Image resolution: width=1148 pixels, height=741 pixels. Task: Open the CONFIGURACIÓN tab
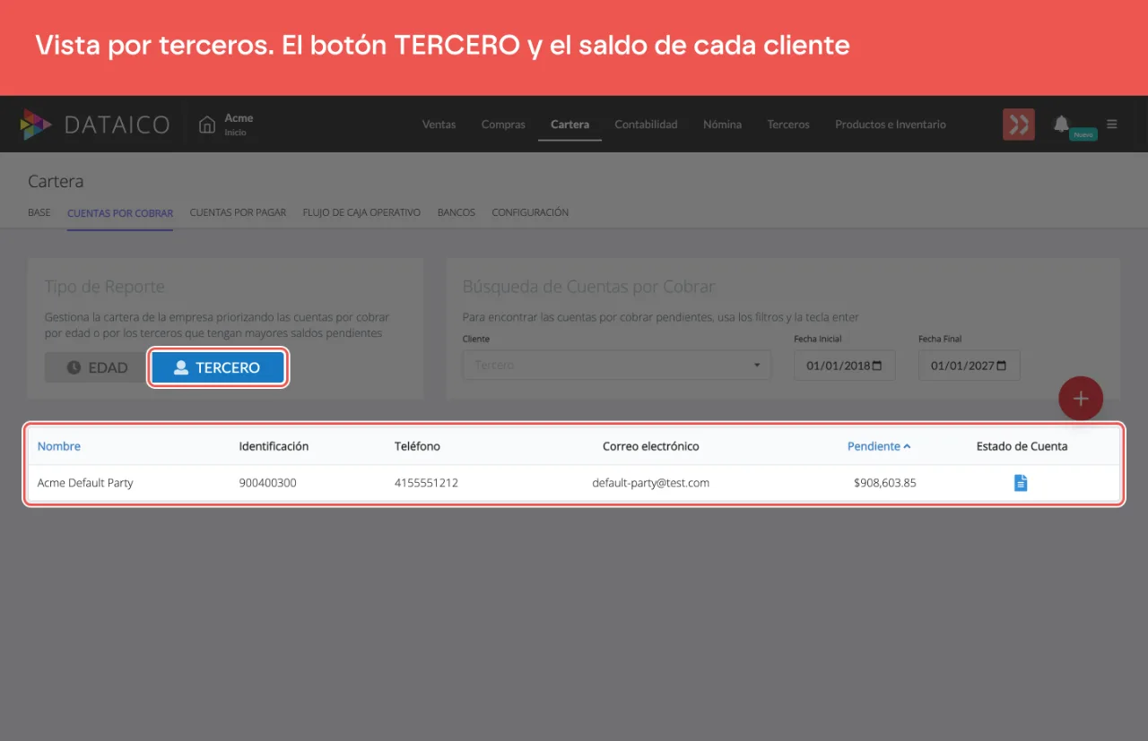tap(530, 212)
